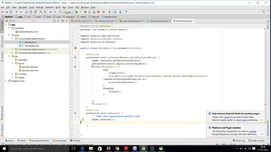Click the Make Project hammer icon

[x=61, y=12]
